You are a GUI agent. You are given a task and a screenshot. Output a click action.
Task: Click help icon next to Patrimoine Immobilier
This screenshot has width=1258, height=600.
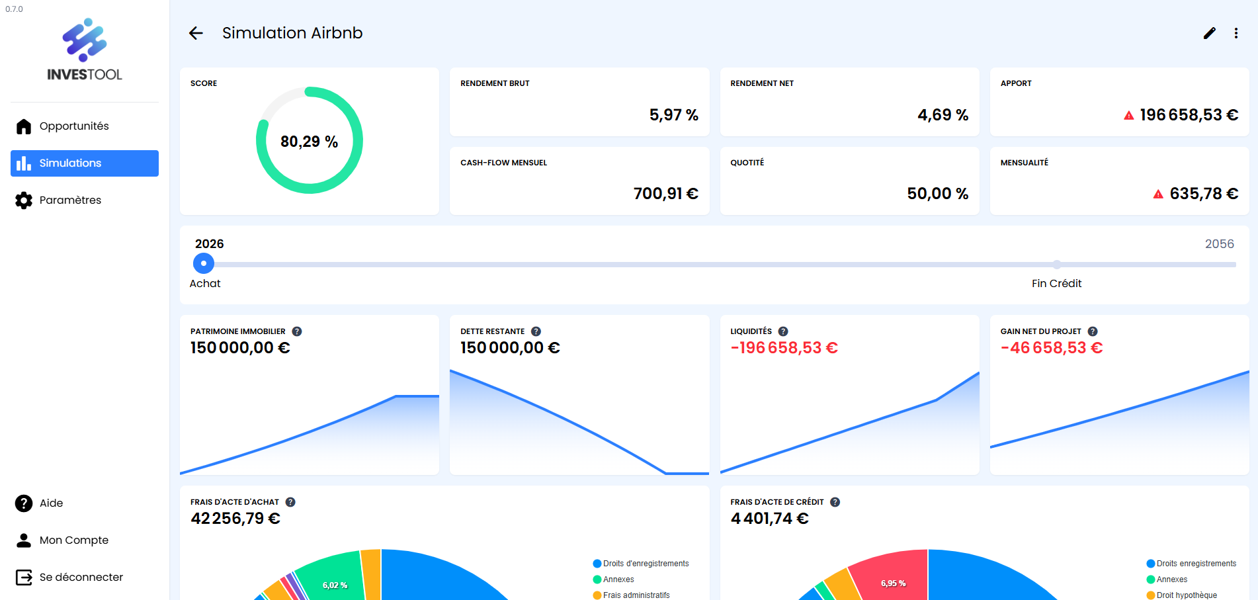click(x=297, y=331)
